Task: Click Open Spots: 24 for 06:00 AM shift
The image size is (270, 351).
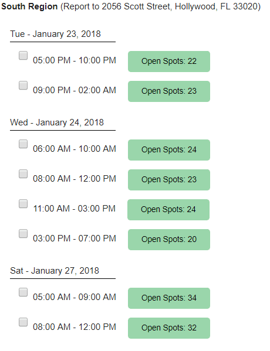Action: point(169,150)
